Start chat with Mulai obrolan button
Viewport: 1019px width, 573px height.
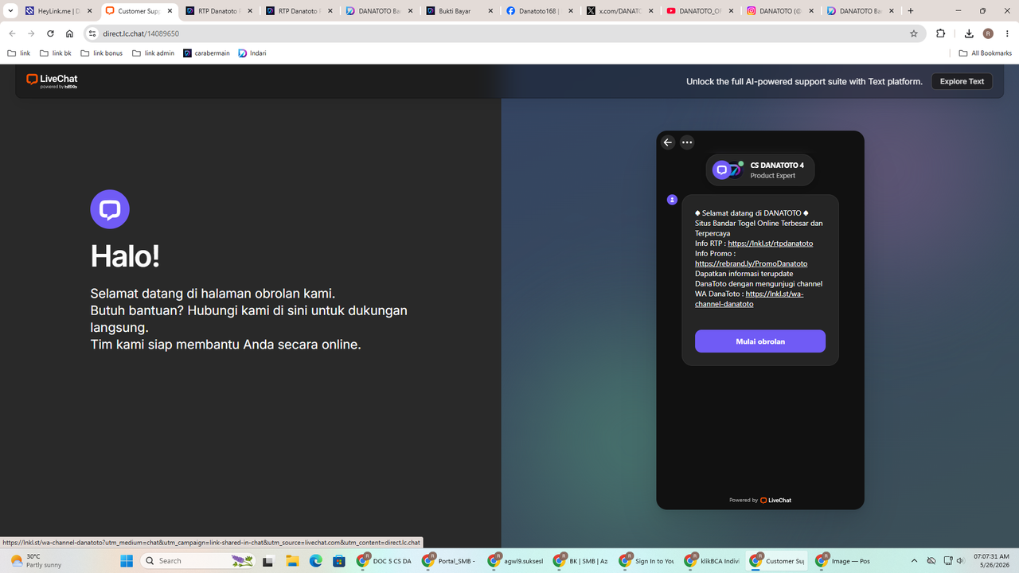[760, 341]
